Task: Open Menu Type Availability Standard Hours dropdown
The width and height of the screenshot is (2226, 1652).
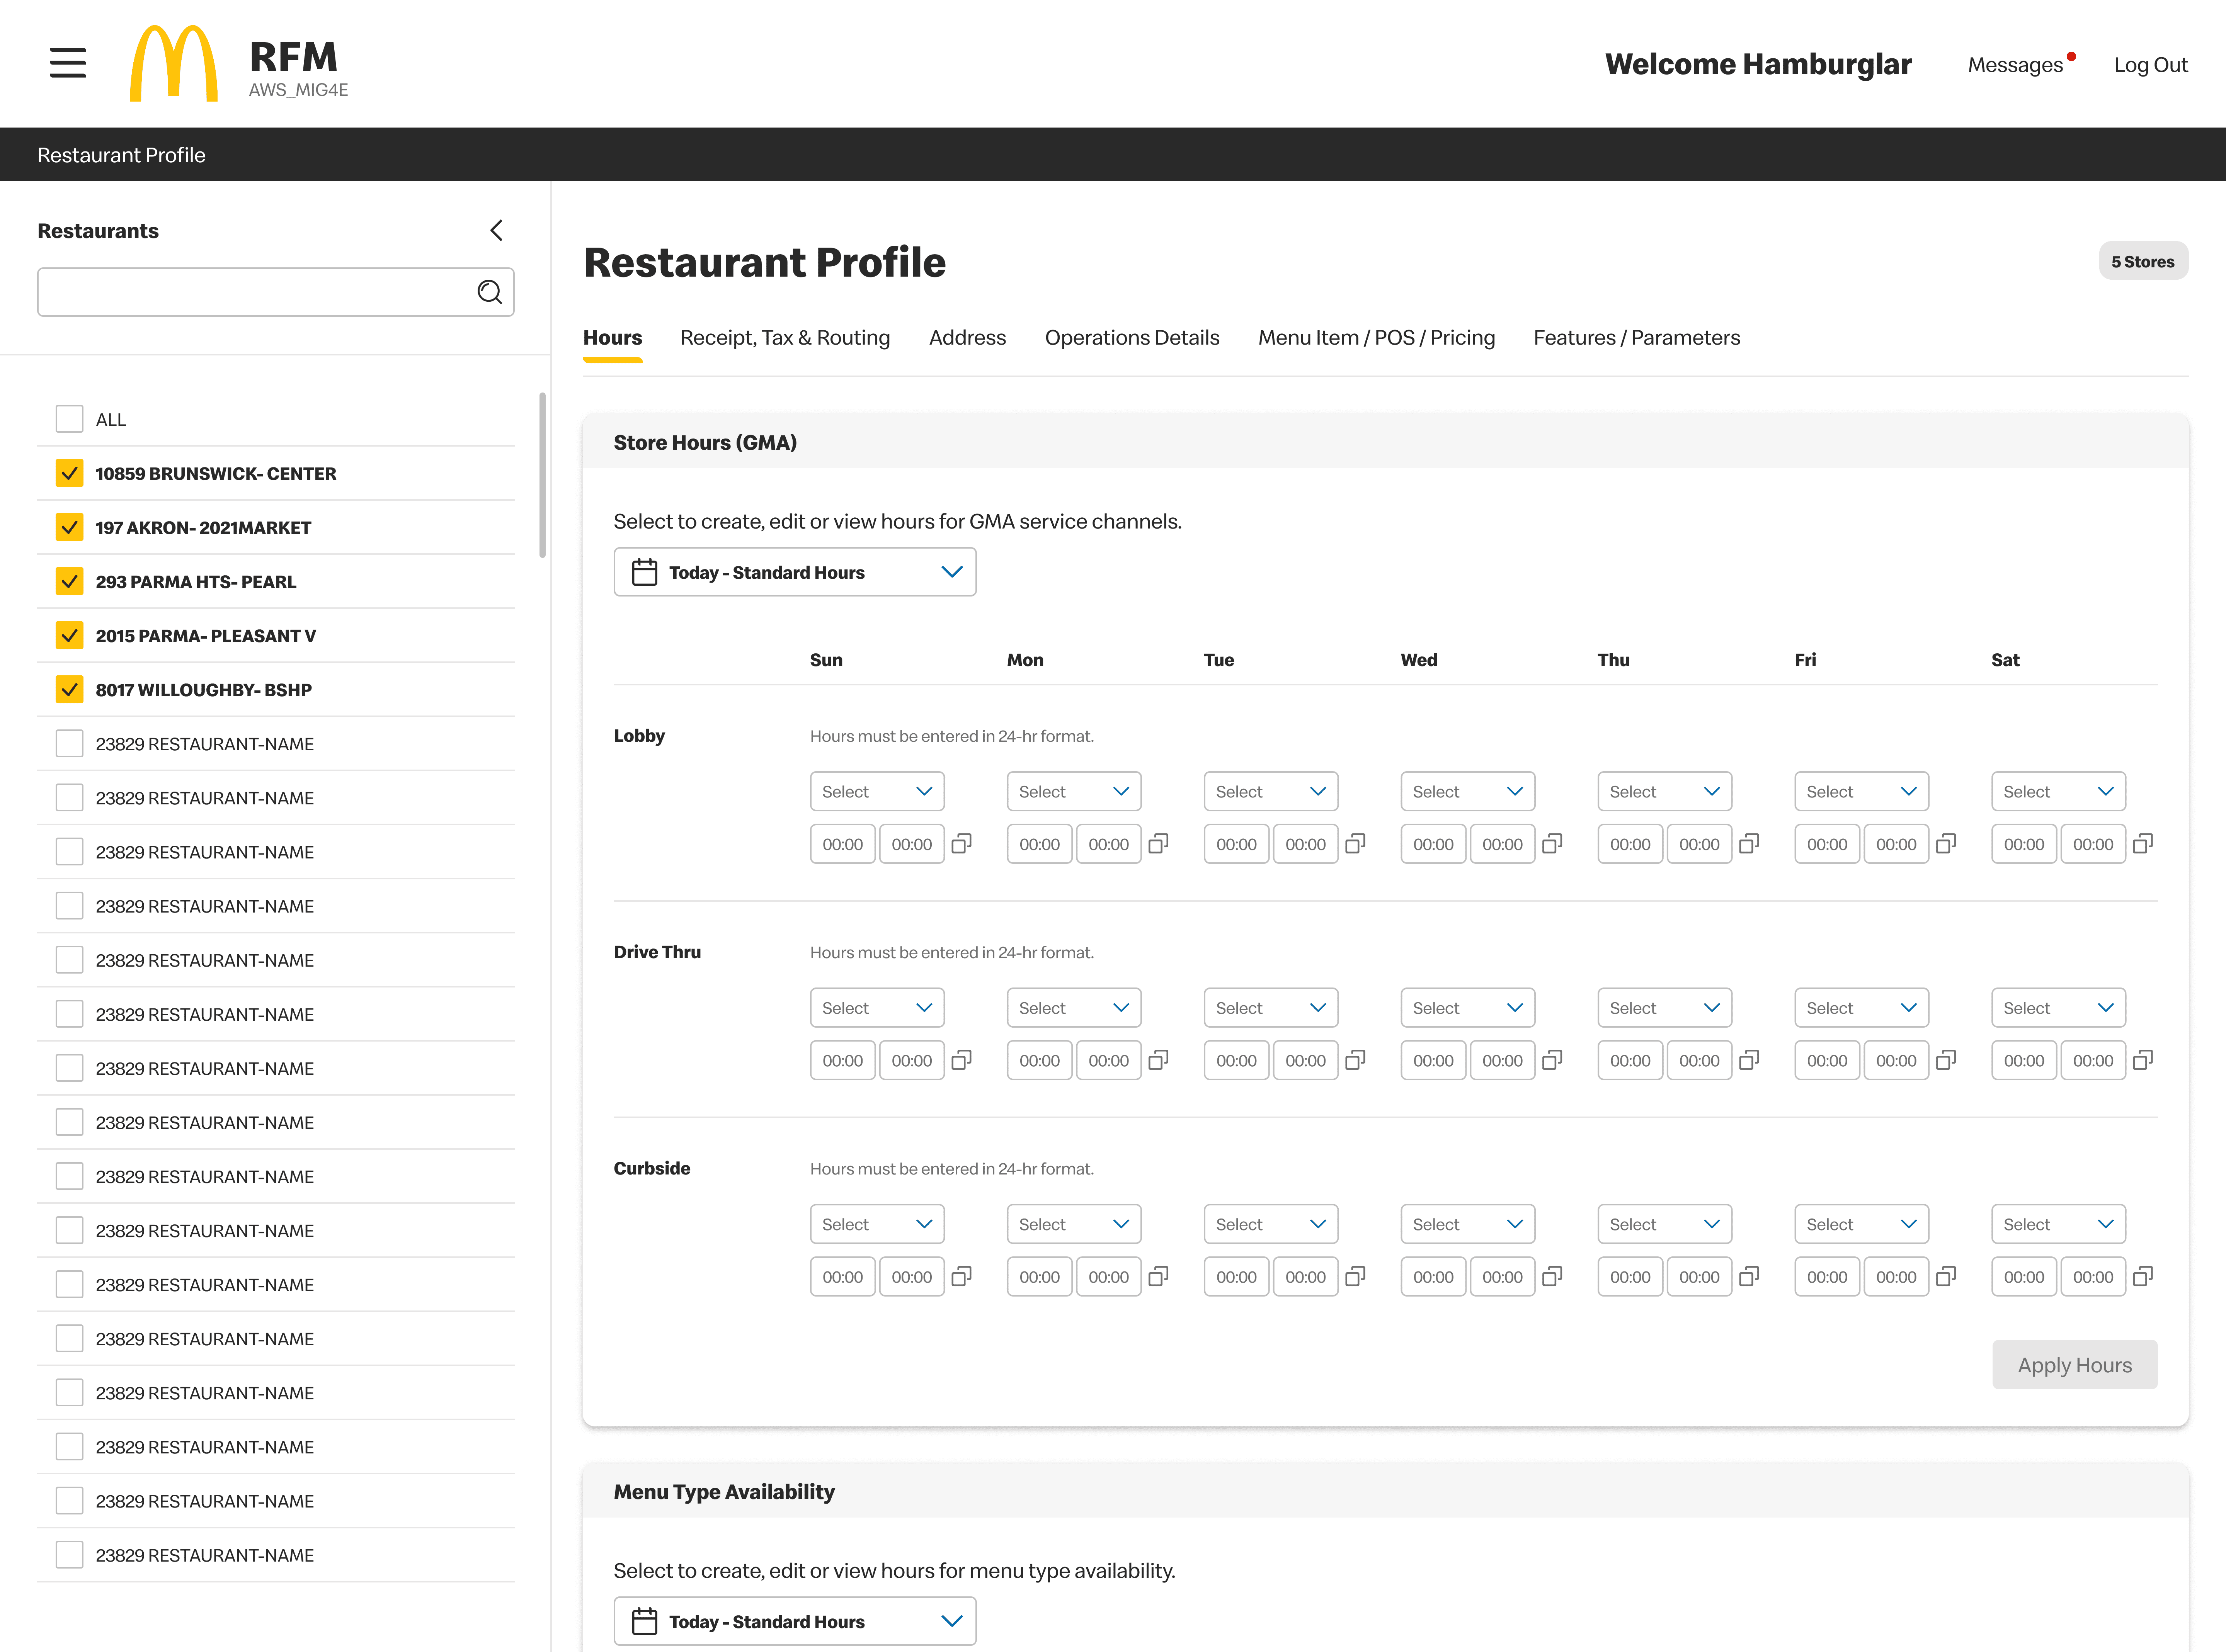Action: 795,1621
